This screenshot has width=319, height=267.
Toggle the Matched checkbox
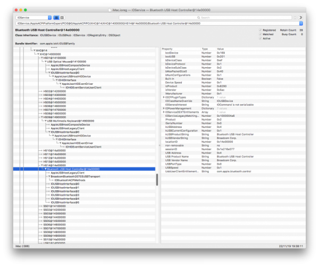pos(260,34)
